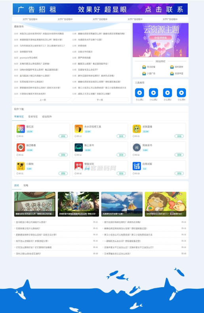Viewport: 204px width, 313px height.
Task: Open the 一甜相机怎么去水印 article
Action: point(122,241)
